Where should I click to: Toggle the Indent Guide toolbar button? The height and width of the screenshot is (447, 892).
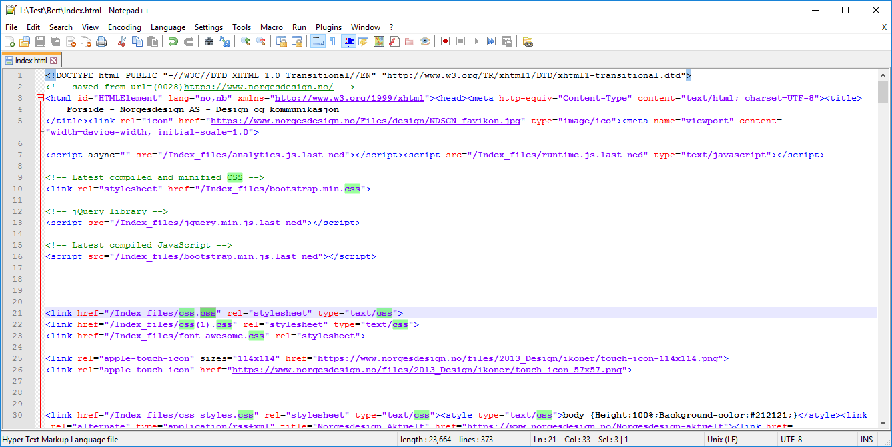click(x=348, y=41)
